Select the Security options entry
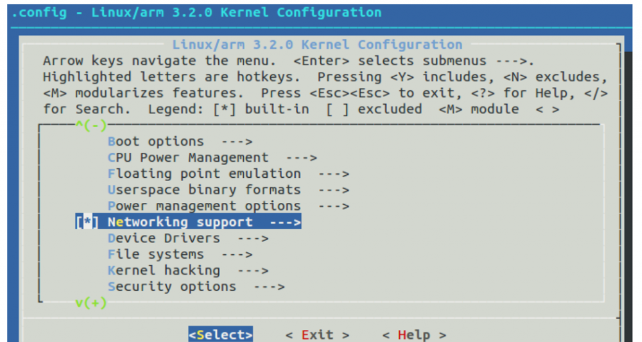642x342 pixels. coord(172,287)
